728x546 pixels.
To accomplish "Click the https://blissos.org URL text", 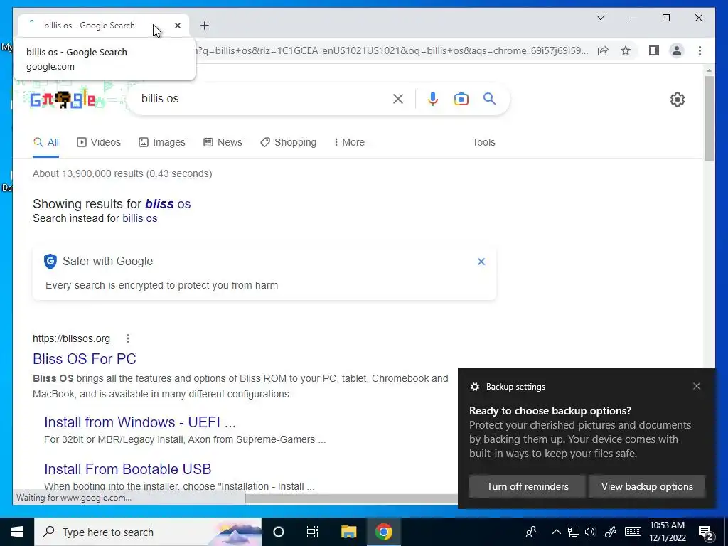I will coord(72,338).
